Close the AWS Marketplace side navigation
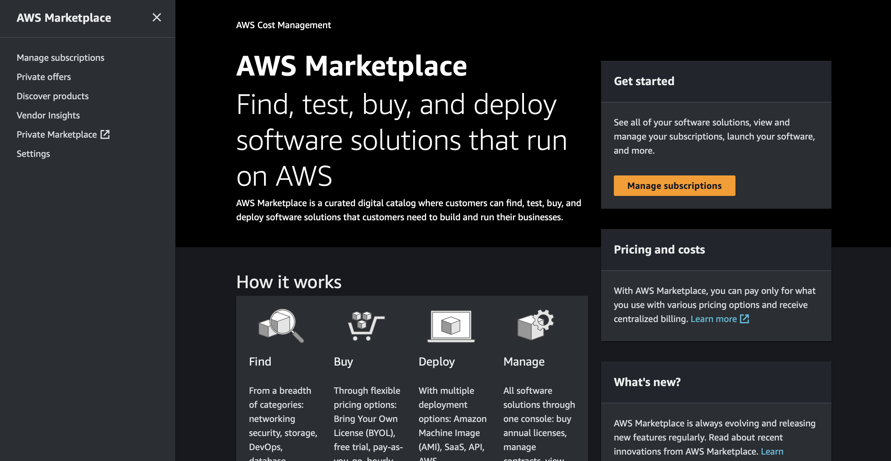 (x=157, y=17)
